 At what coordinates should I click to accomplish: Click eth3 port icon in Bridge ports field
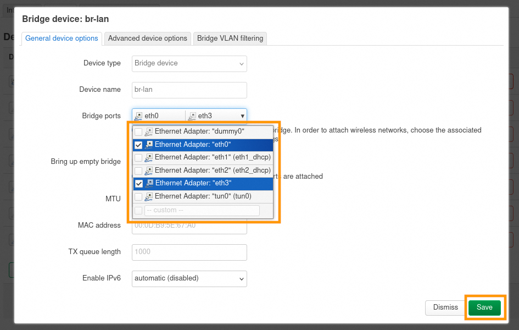pos(192,116)
